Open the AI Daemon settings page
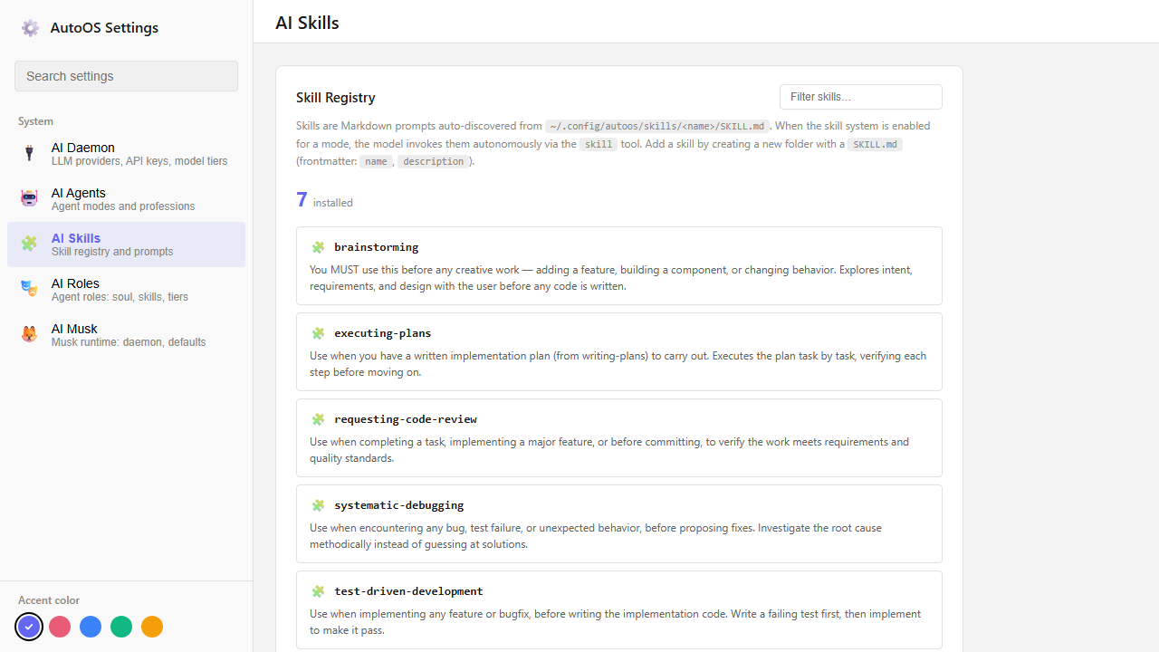The image size is (1159, 652). click(126, 154)
